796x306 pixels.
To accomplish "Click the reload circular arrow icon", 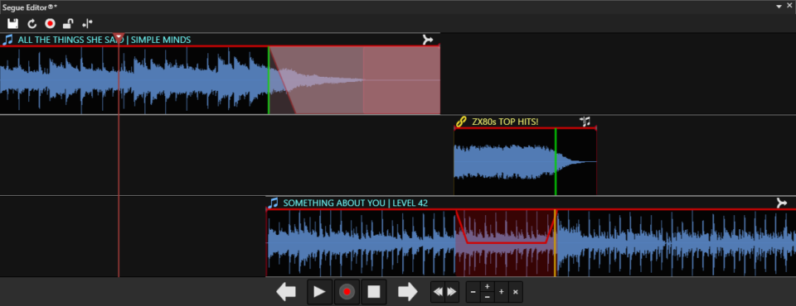I will [x=32, y=23].
